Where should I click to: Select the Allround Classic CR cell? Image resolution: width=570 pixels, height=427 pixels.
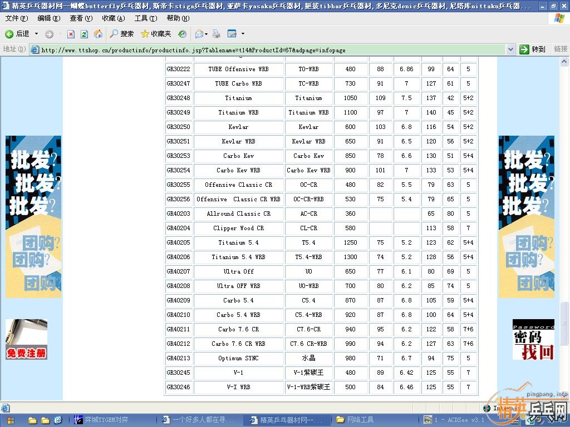238,214
